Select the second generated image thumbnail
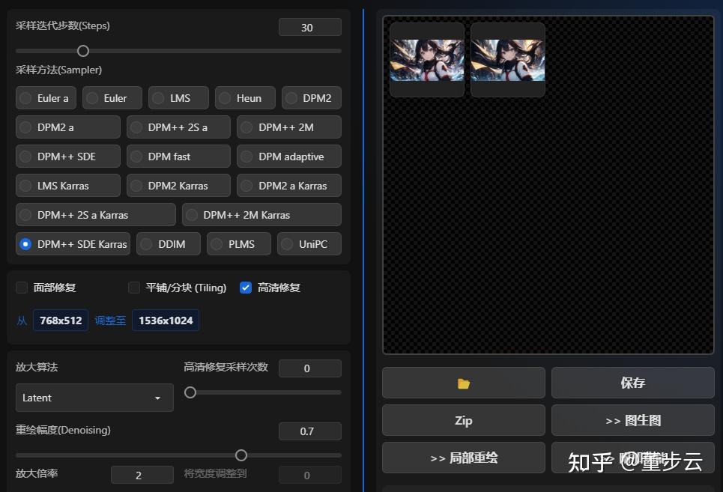The width and height of the screenshot is (723, 492). (x=507, y=58)
